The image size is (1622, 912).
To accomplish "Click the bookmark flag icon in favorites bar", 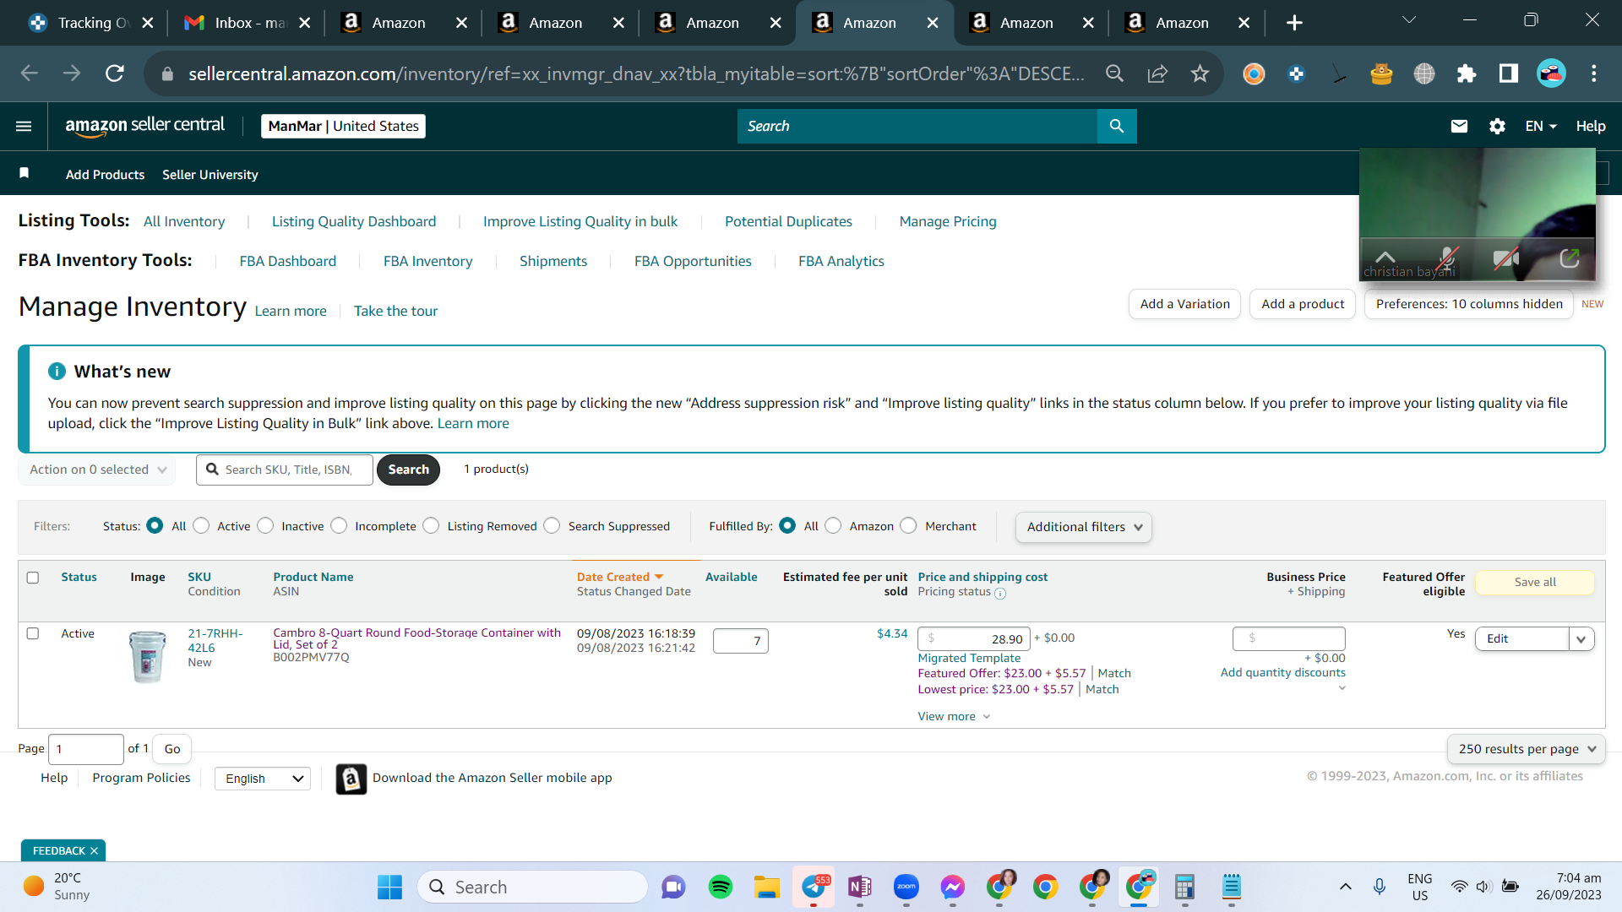I will [x=24, y=173].
